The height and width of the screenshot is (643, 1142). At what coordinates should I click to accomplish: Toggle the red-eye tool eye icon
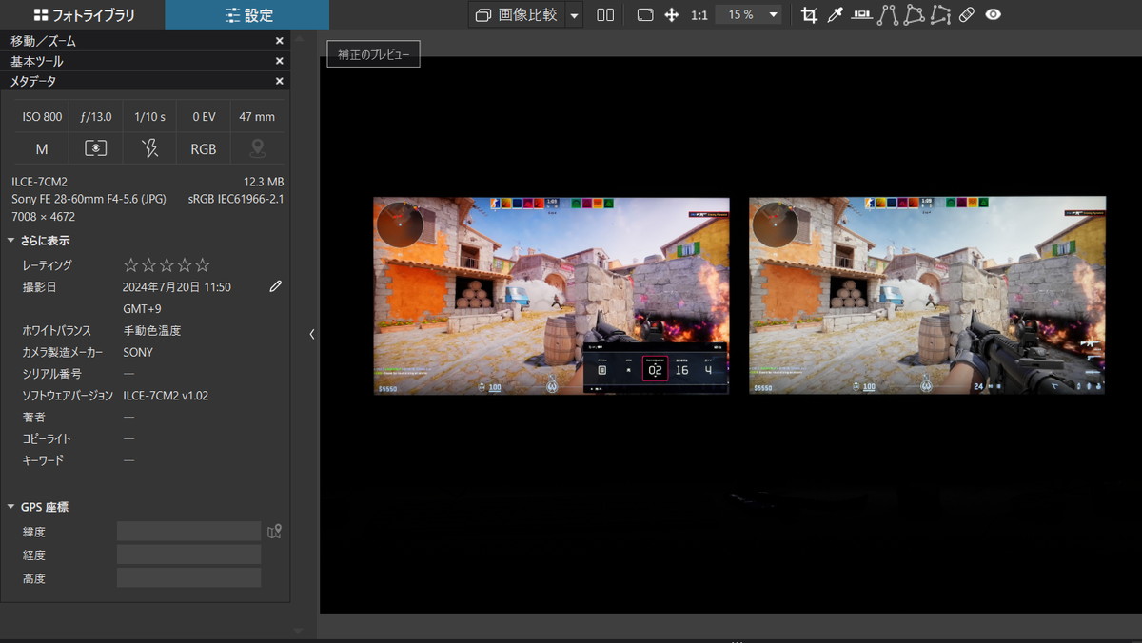[994, 15]
